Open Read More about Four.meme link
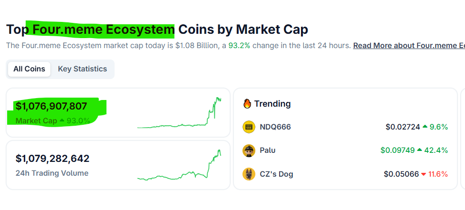 pyautogui.click(x=408, y=46)
